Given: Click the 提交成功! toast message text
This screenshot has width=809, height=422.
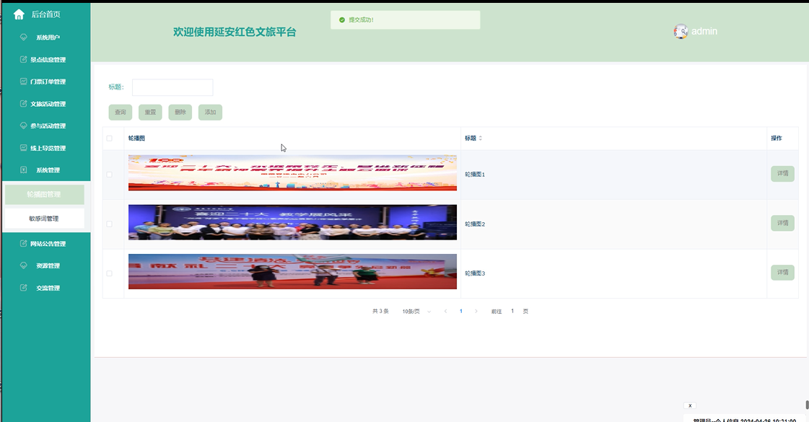Looking at the screenshot, I should click(x=361, y=19).
